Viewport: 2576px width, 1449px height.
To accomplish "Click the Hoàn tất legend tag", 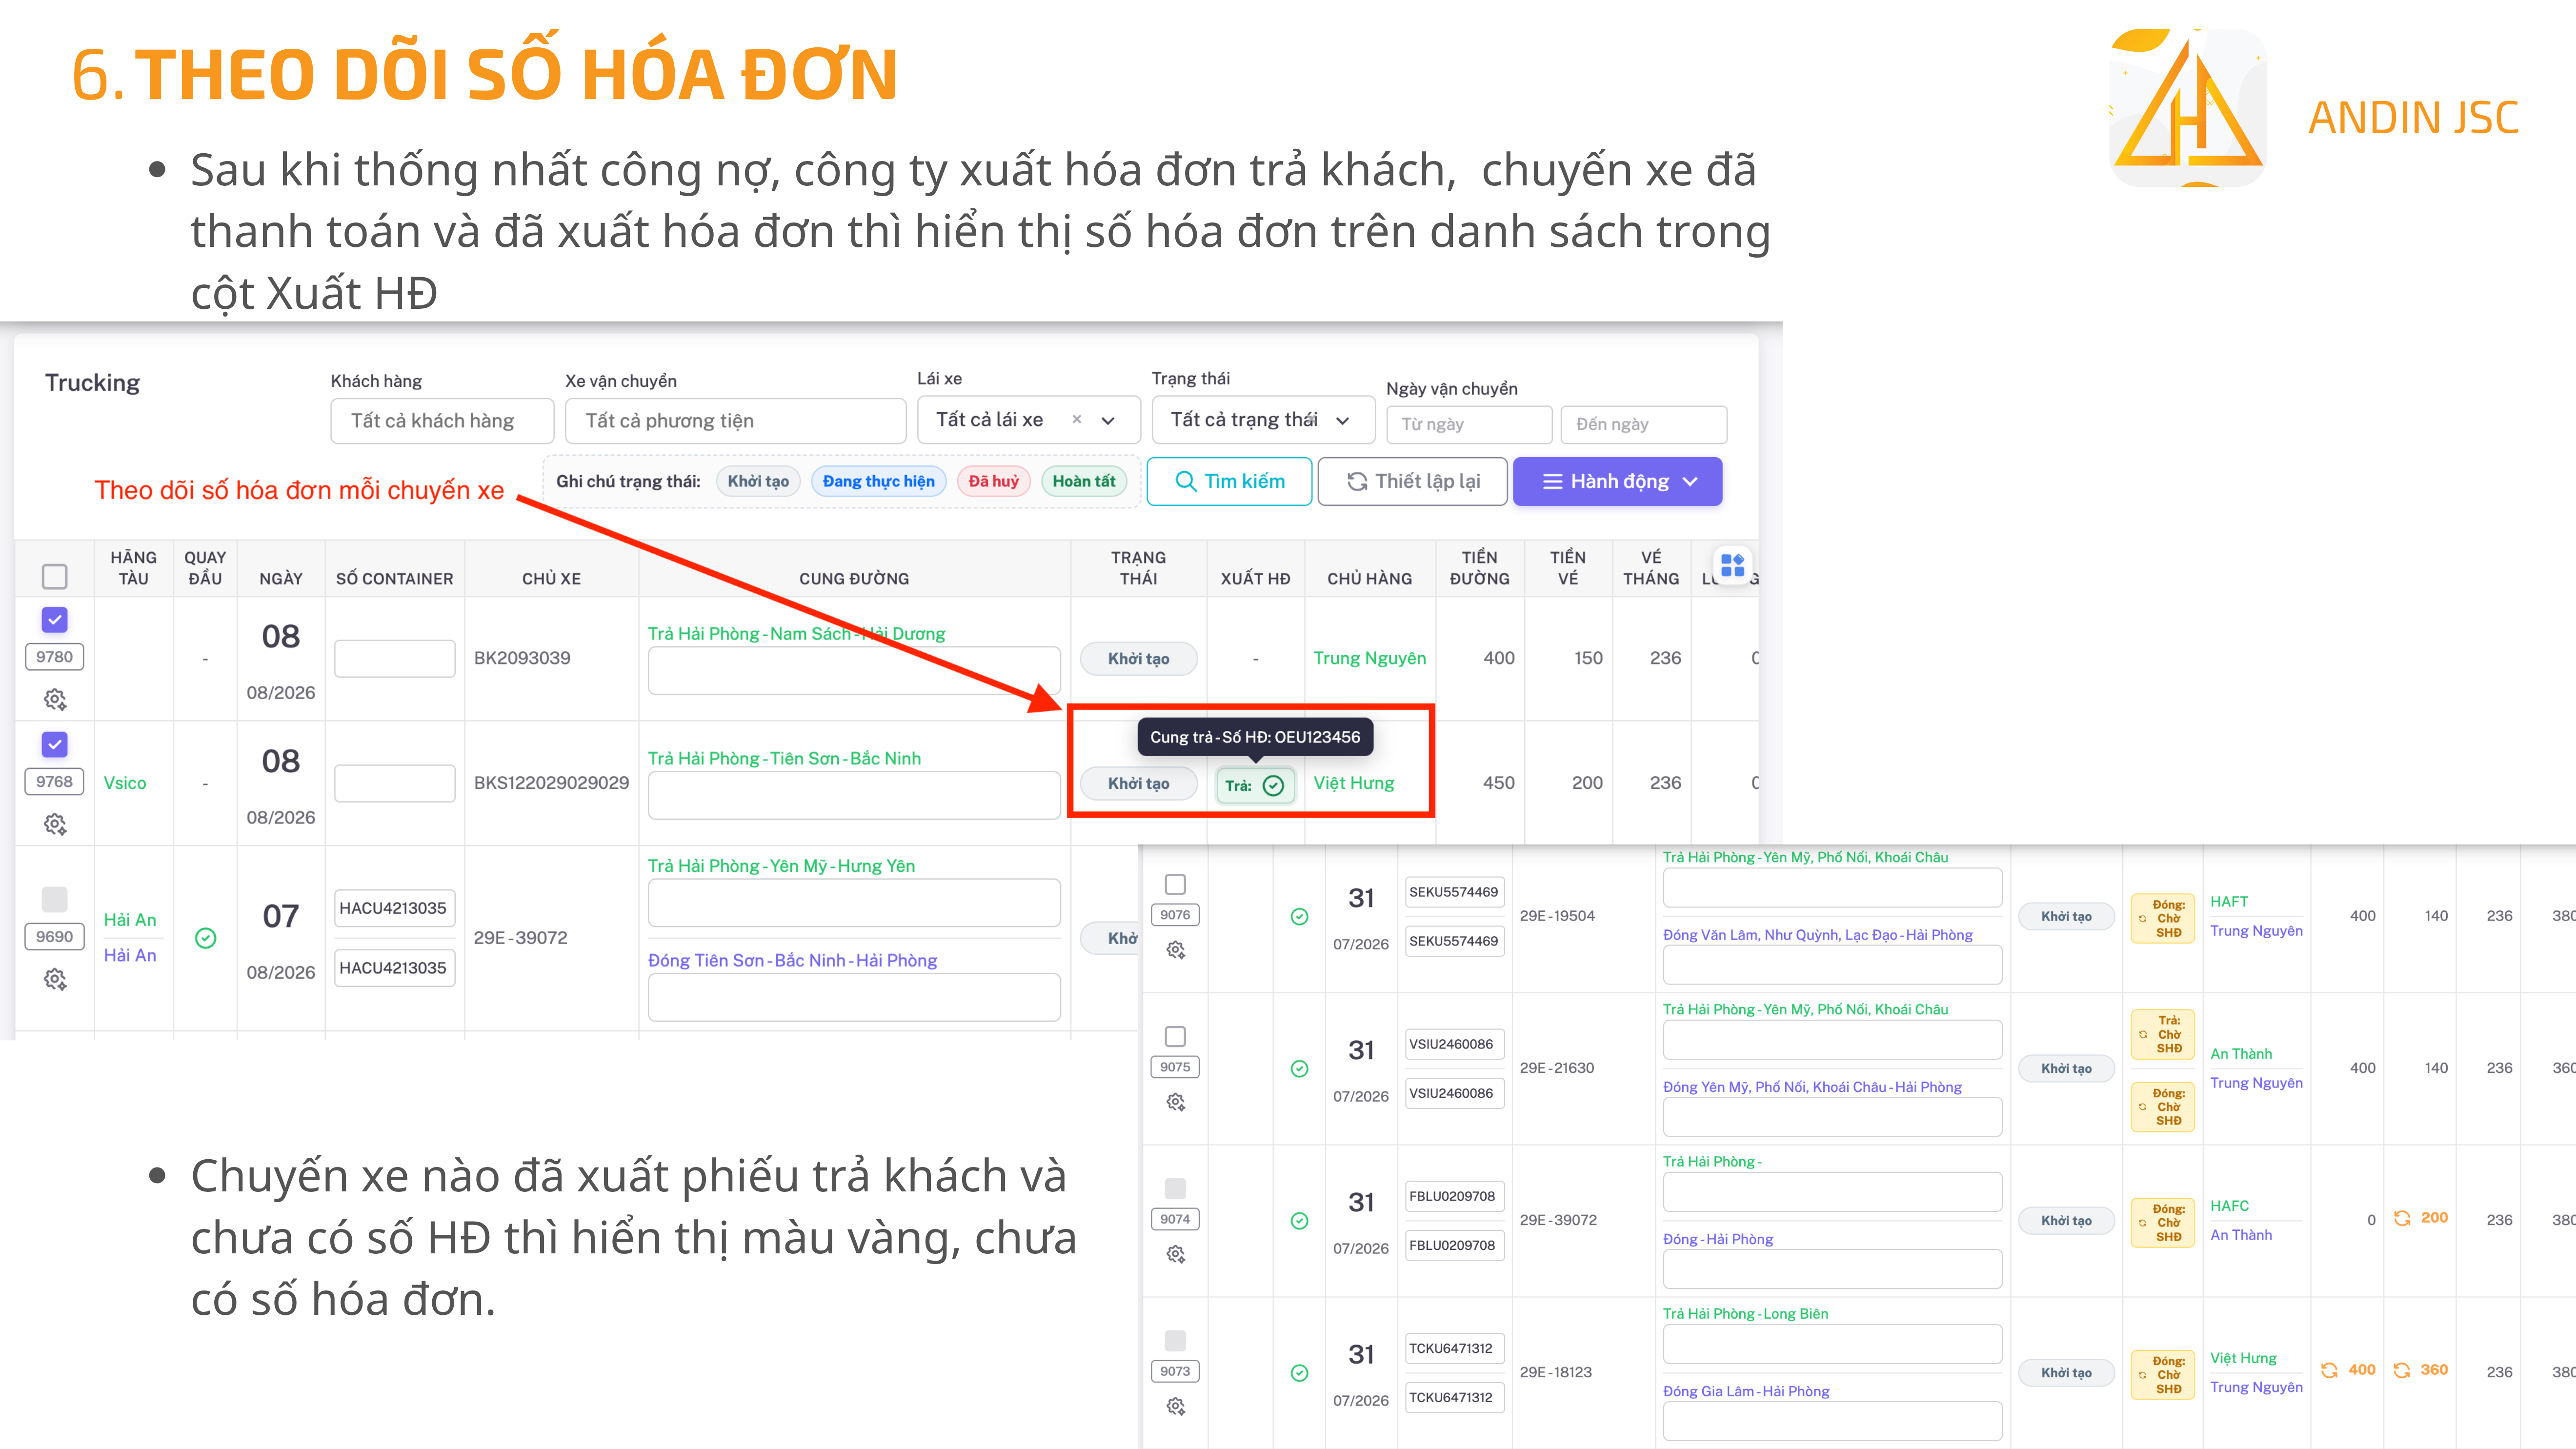I will (x=1084, y=481).
